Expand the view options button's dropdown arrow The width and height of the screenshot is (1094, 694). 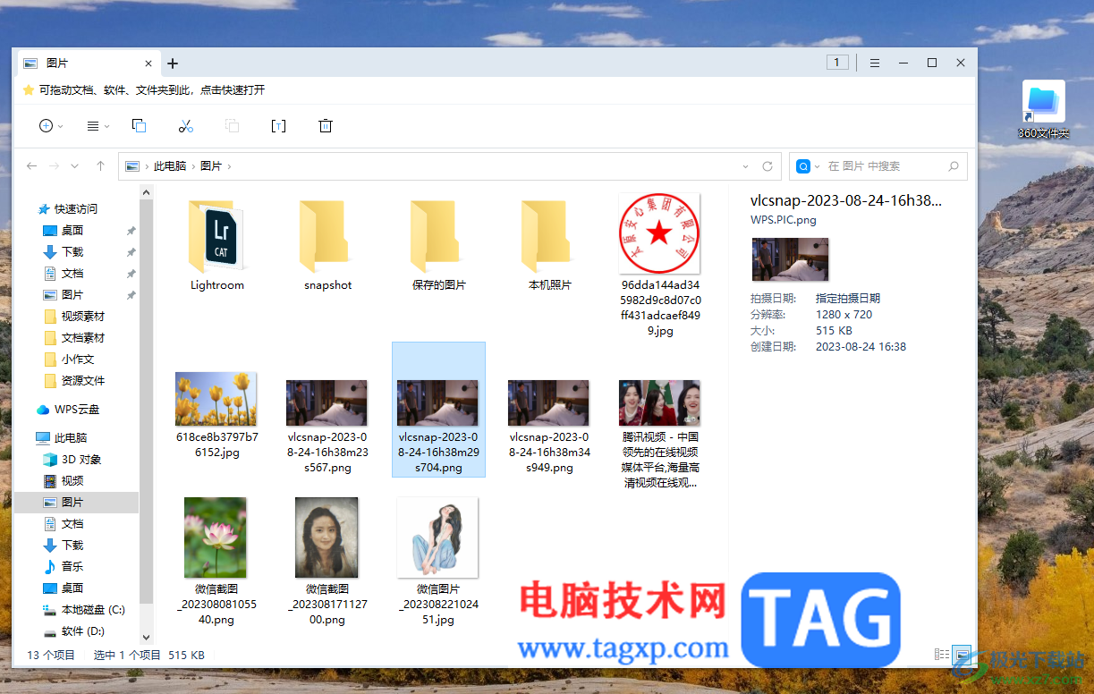coord(106,127)
